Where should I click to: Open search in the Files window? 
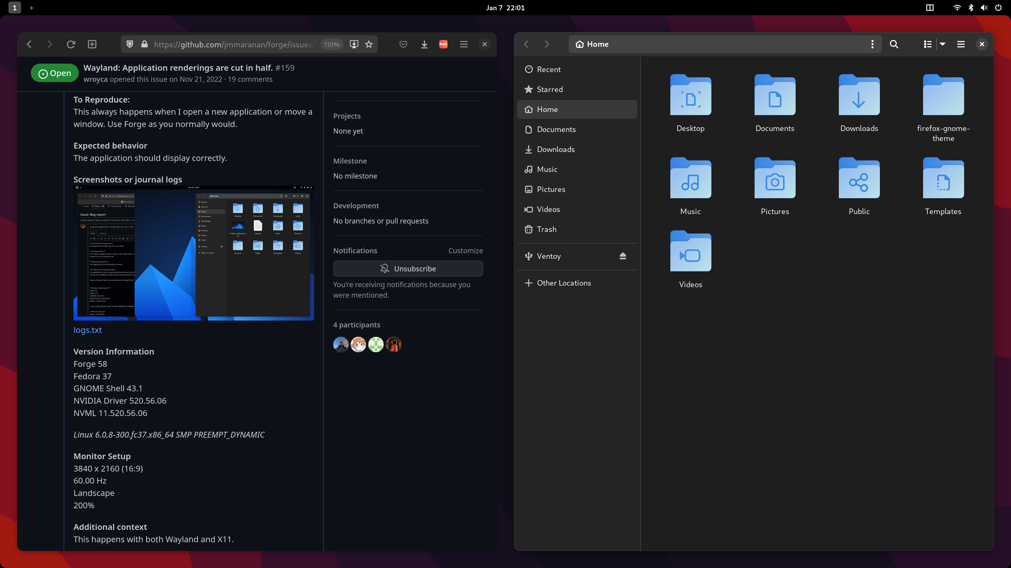pos(894,44)
